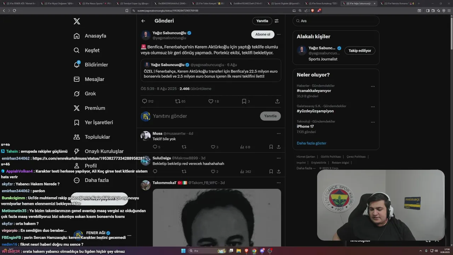Image resolution: width=453 pixels, height=255 pixels.
Task: Go back with the Gönderi arrow
Action: pyautogui.click(x=143, y=21)
